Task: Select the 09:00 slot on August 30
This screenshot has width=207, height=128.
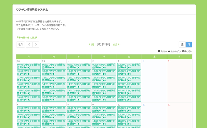Action: 29,66
